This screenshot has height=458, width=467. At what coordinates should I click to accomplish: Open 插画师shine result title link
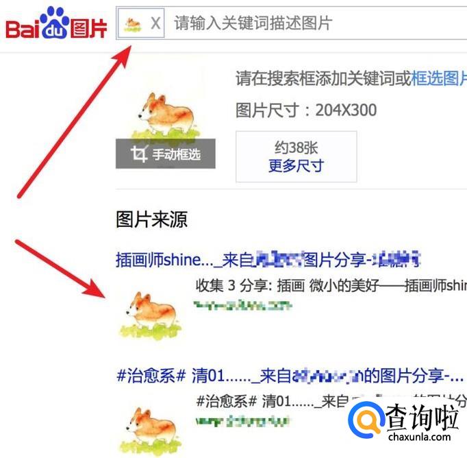pos(268,260)
